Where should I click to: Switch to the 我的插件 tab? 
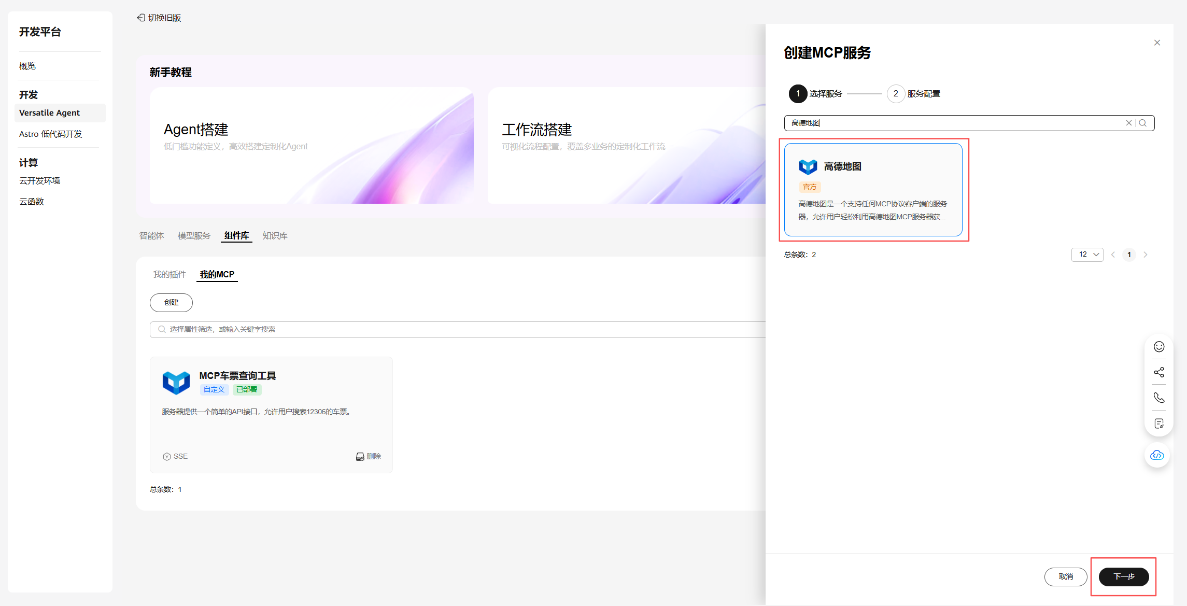tap(169, 274)
